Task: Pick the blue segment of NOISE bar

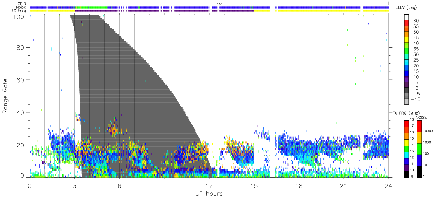Action: pos(420,160)
